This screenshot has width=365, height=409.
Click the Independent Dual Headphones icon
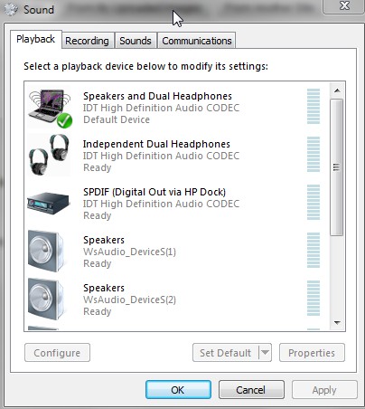click(49, 155)
